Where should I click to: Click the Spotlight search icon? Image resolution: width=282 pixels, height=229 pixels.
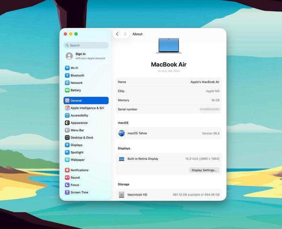tap(67, 152)
